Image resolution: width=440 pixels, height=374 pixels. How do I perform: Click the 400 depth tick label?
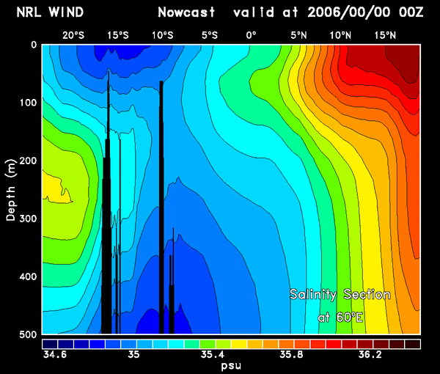coord(28,276)
